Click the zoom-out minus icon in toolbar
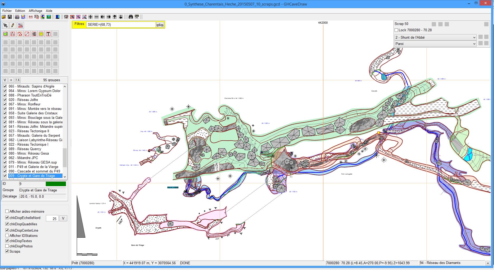 coord(97,17)
